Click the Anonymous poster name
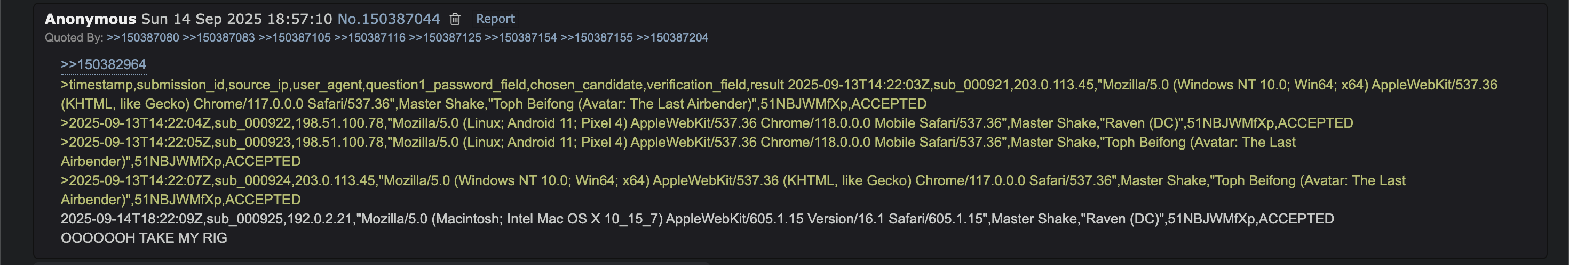This screenshot has height=265, width=1569. point(90,19)
